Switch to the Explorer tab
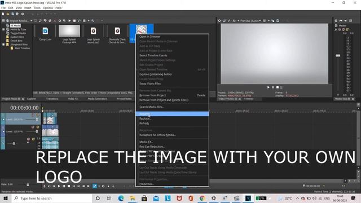361x203 pixels. [32, 99]
